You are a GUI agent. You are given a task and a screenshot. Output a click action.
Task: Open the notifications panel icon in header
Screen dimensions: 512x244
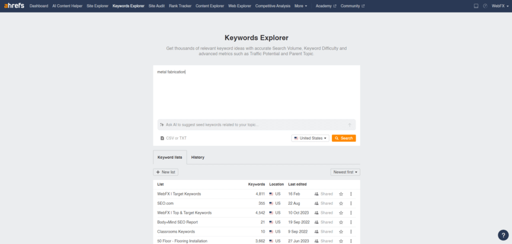(476, 6)
